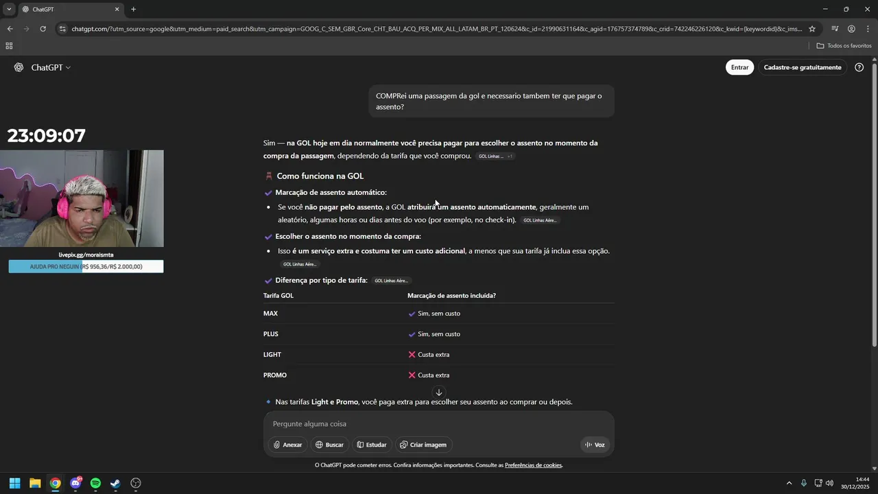
Task: Click the LIGHT tariff row label
Action: 272,355
